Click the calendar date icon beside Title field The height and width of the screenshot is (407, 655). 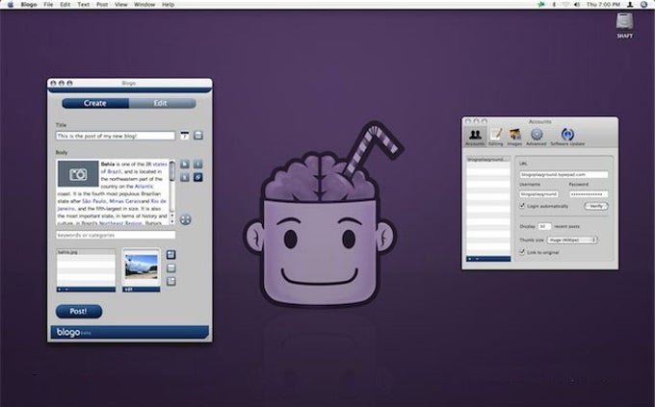coord(185,136)
